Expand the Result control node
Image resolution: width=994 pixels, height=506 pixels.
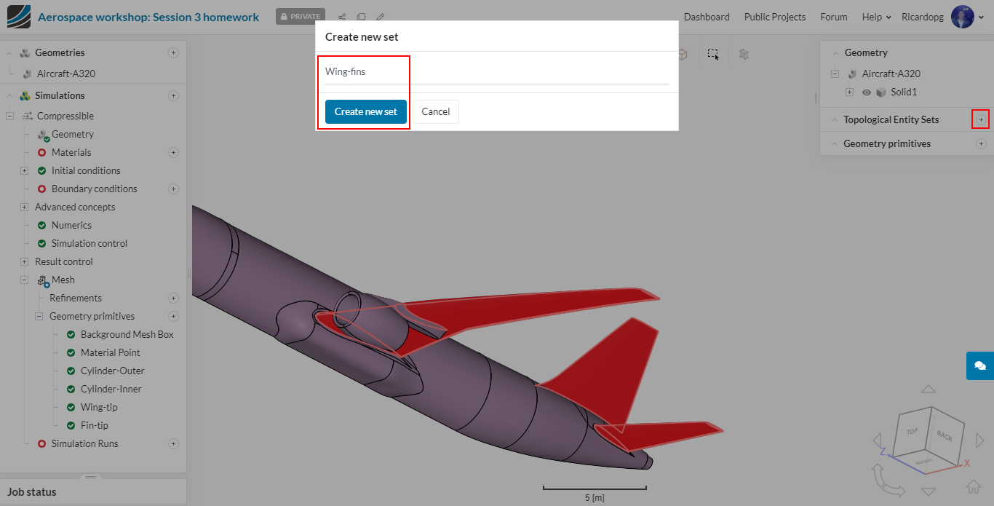pos(24,261)
